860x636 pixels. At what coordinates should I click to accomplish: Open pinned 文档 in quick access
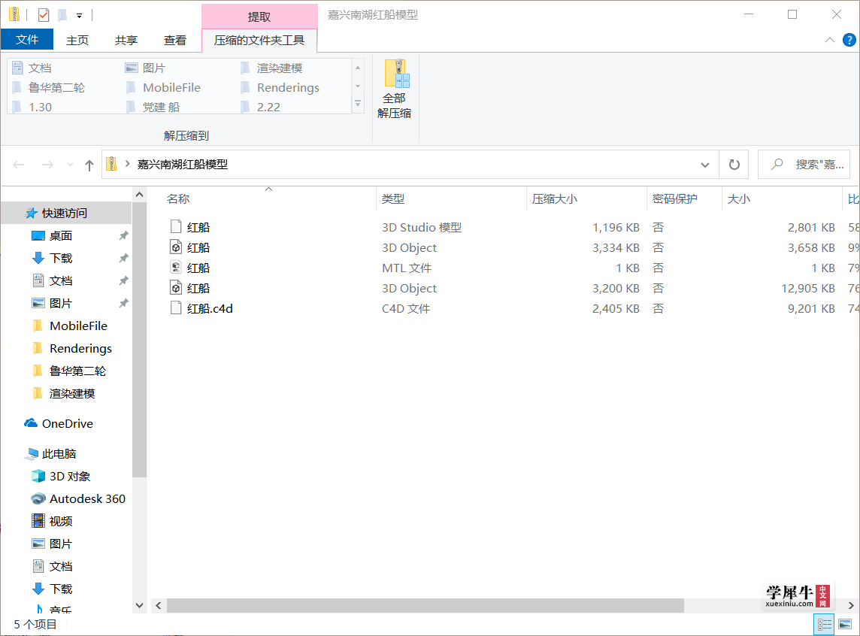pyautogui.click(x=60, y=280)
